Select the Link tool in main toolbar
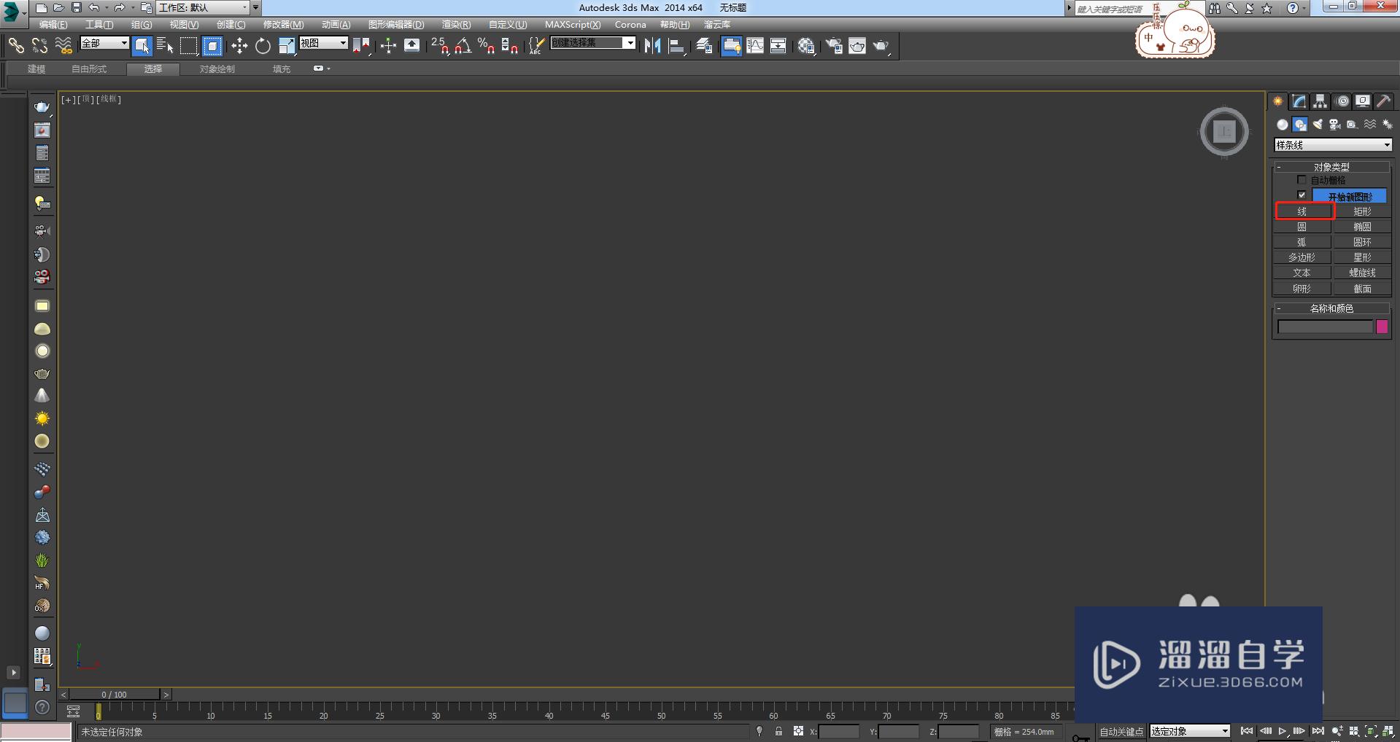This screenshot has width=1400, height=742. [16, 46]
